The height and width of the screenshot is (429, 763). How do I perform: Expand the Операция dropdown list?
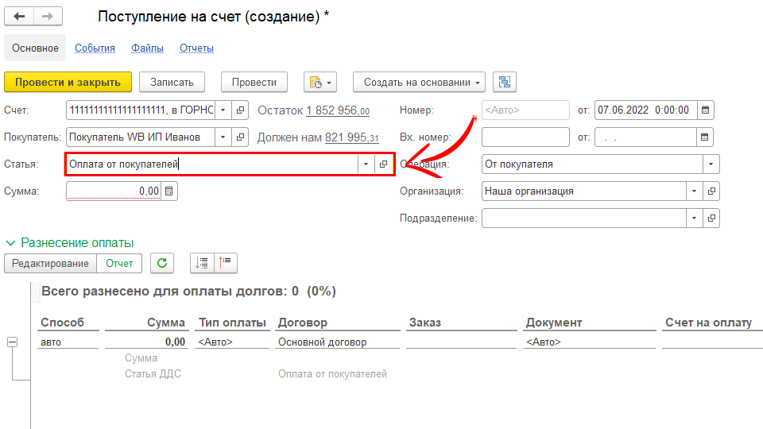pos(711,164)
